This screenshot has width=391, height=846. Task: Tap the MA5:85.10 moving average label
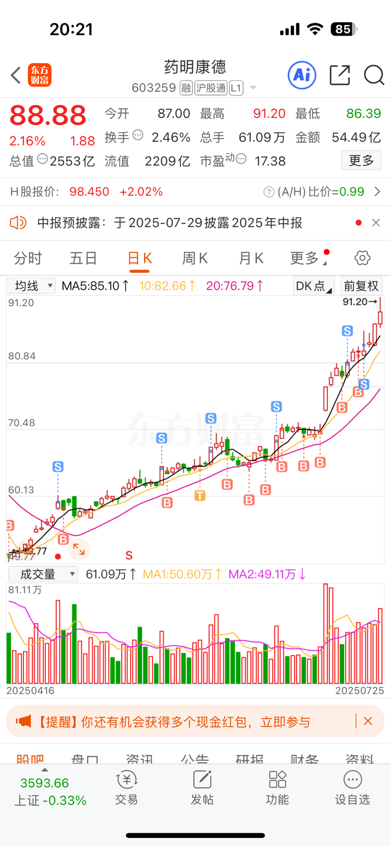pos(96,286)
